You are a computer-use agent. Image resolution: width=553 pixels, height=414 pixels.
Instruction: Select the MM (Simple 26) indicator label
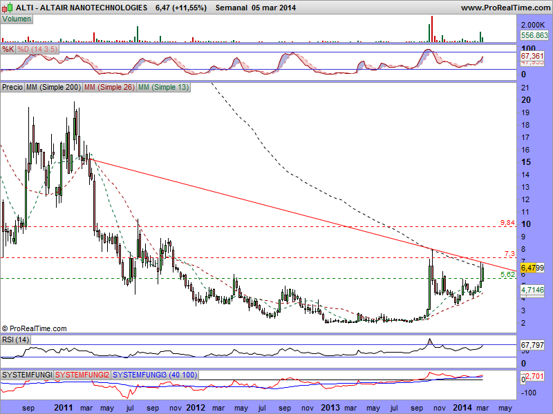point(109,87)
